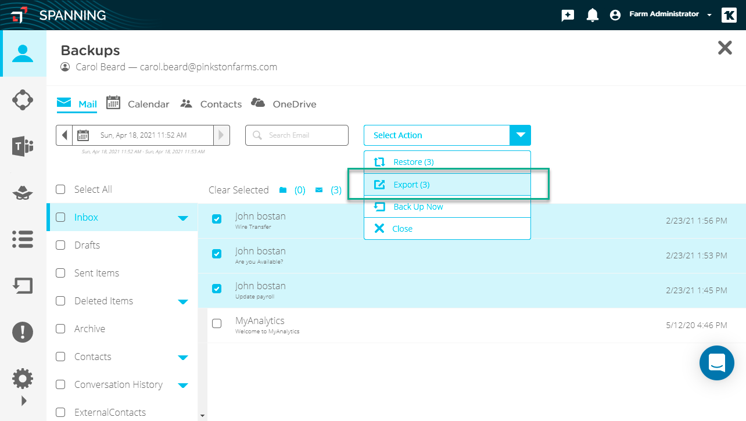Open the backup date calendar picker icon
The height and width of the screenshot is (421, 746).
pos(83,135)
